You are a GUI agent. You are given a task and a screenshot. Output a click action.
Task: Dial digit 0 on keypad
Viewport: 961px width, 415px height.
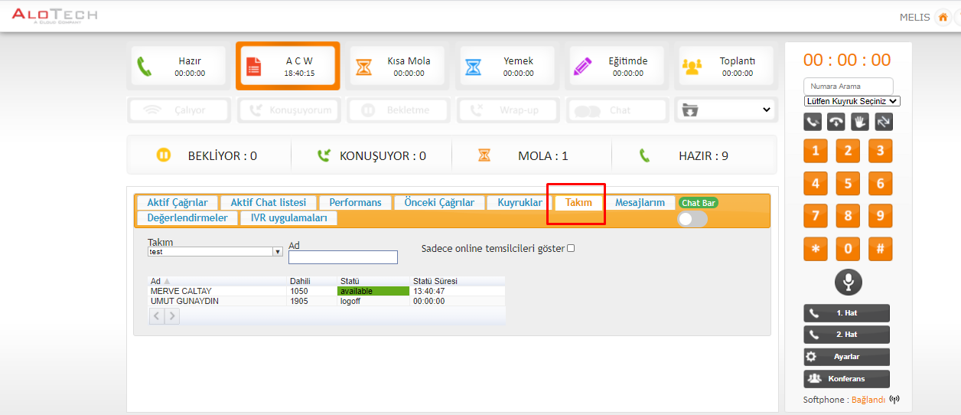click(x=848, y=249)
